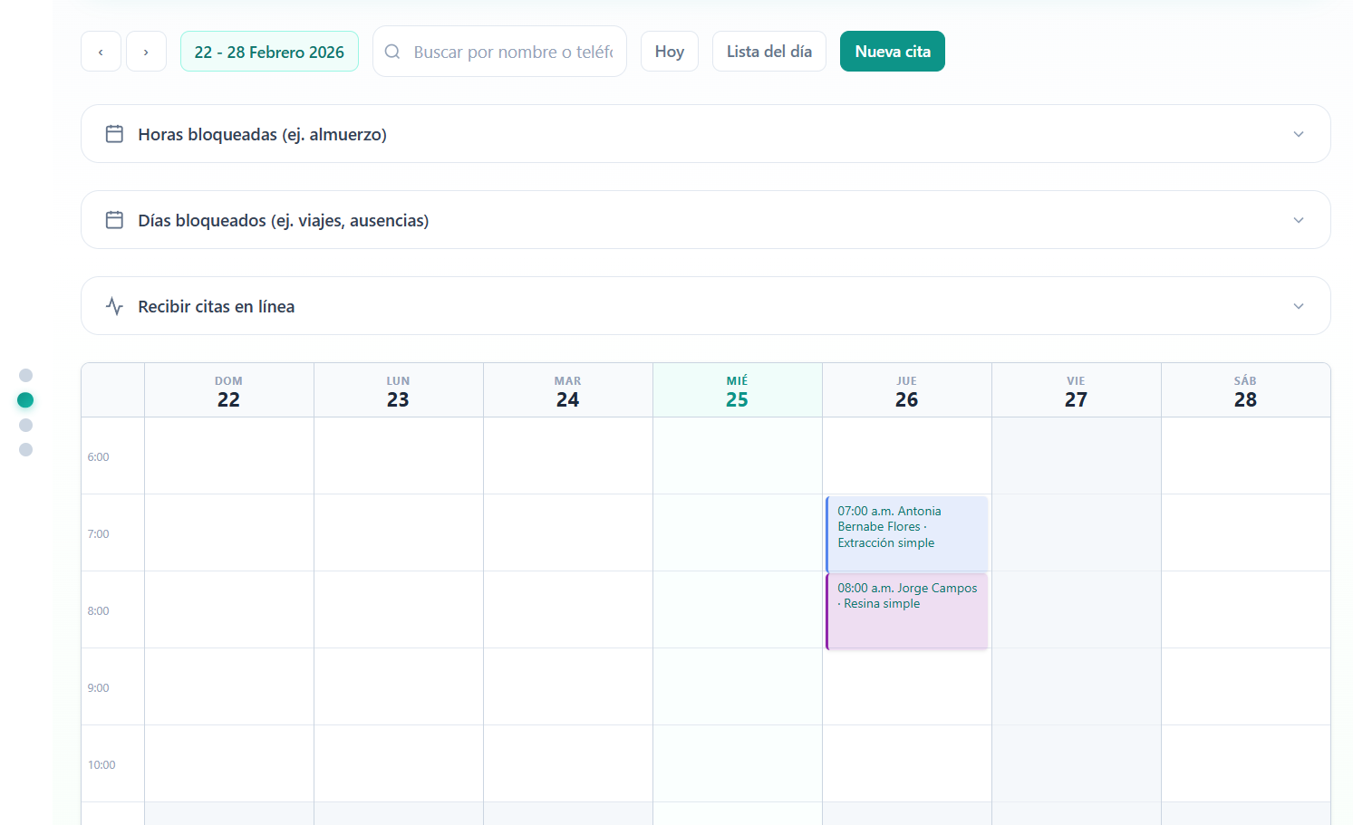Advance to next week using the right arrow

click(x=146, y=51)
